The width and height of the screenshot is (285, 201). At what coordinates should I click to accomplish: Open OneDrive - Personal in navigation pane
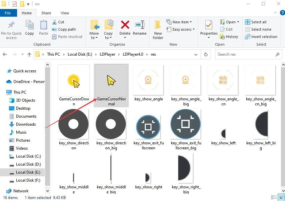[x=25, y=82]
